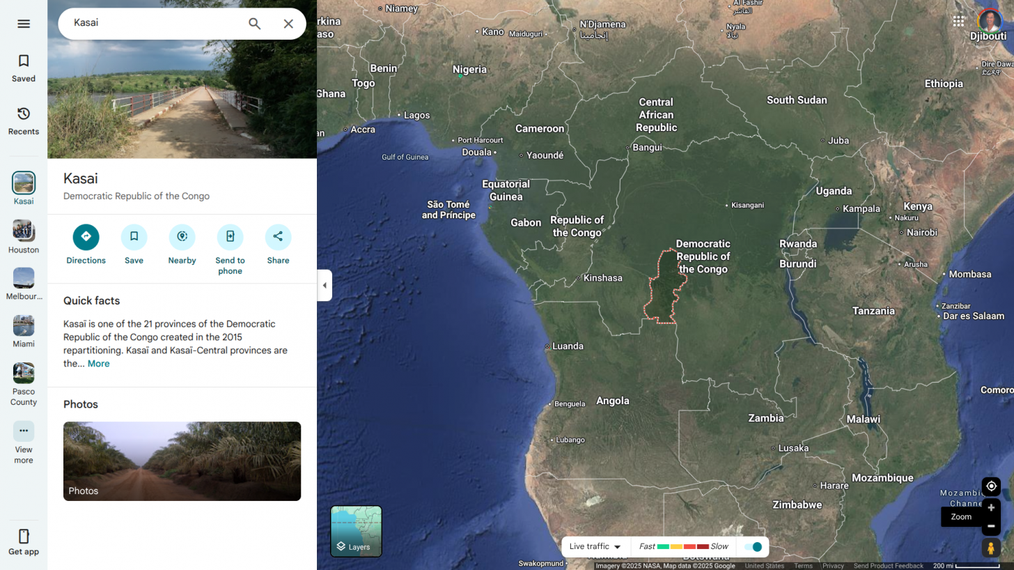
Task: Zoom in on the map
Action: coord(991,508)
